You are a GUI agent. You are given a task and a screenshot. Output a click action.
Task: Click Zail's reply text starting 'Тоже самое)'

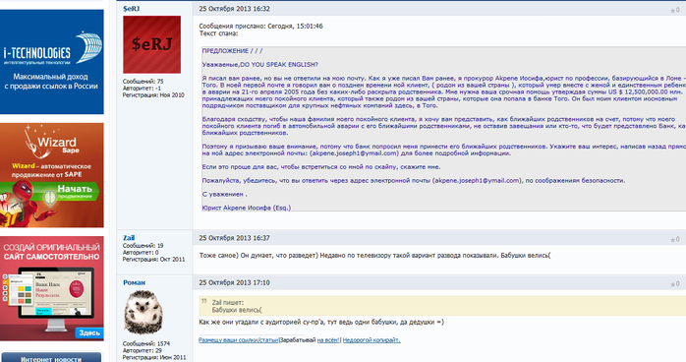tap(374, 255)
